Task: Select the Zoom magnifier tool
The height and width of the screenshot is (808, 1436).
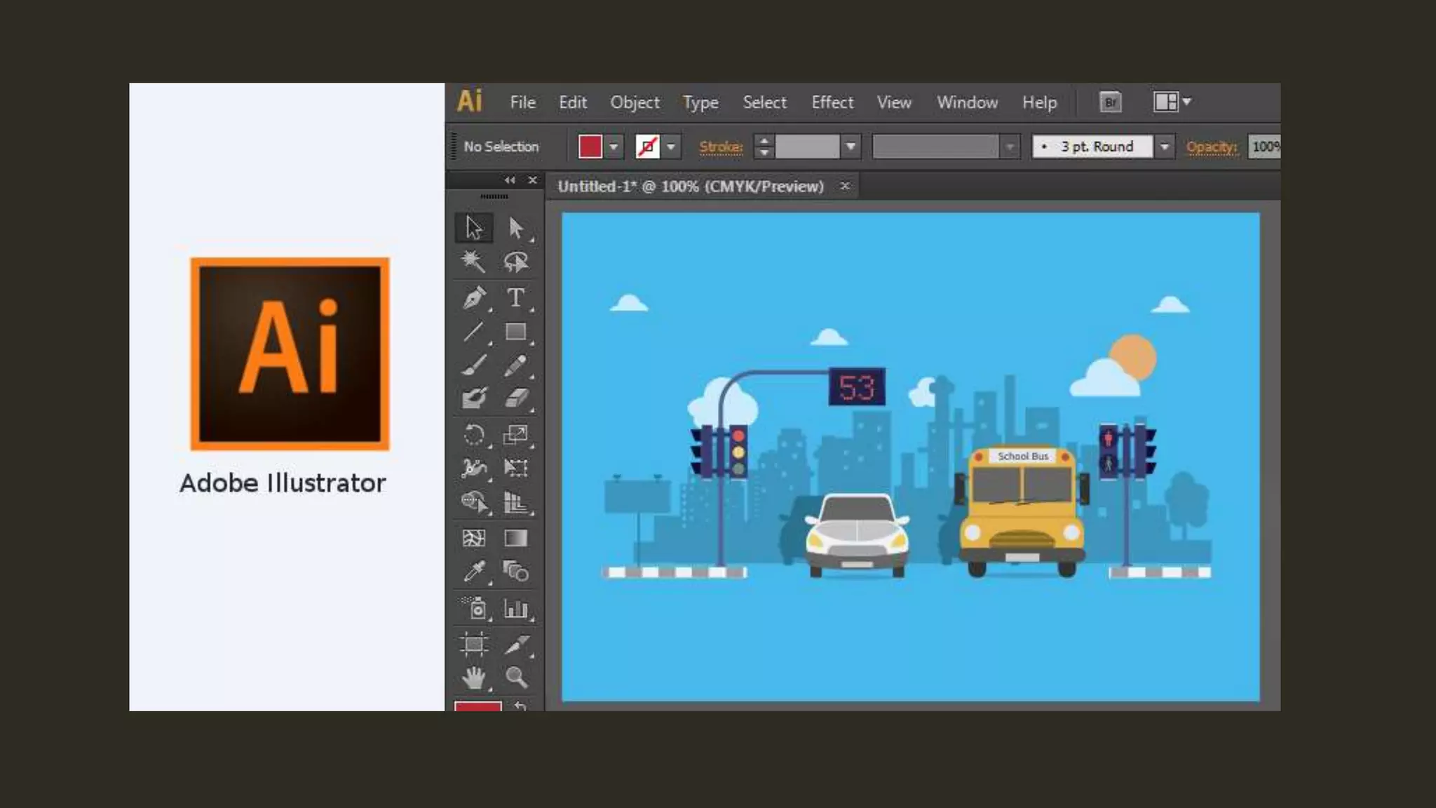Action: [x=516, y=677]
